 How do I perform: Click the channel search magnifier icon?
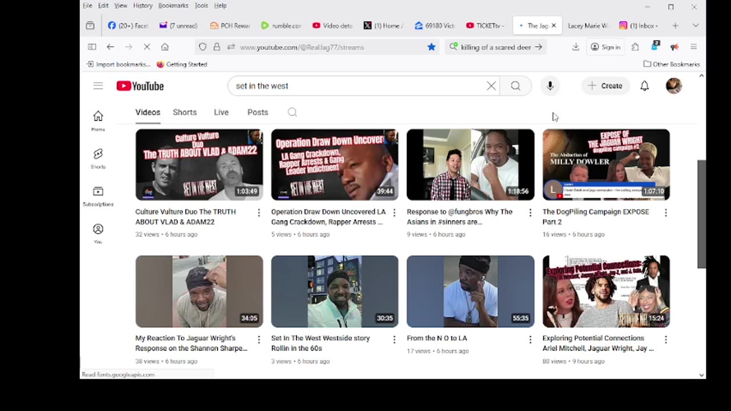click(292, 112)
